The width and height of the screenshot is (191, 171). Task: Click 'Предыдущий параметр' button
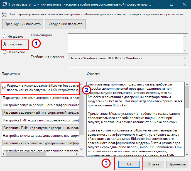tap(23, 24)
